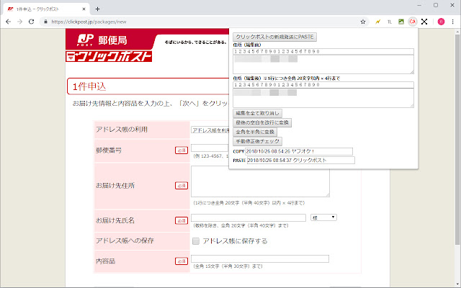Viewport: 461px width, 288px height.
Task: Click the COPY timestamp field
Action: [x=299, y=151]
